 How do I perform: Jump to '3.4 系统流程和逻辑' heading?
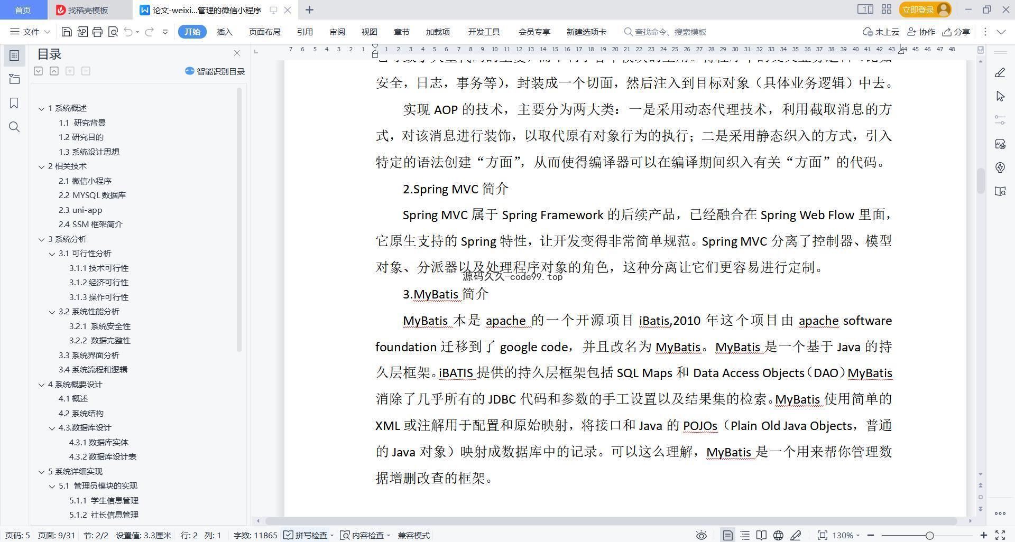[x=93, y=369]
